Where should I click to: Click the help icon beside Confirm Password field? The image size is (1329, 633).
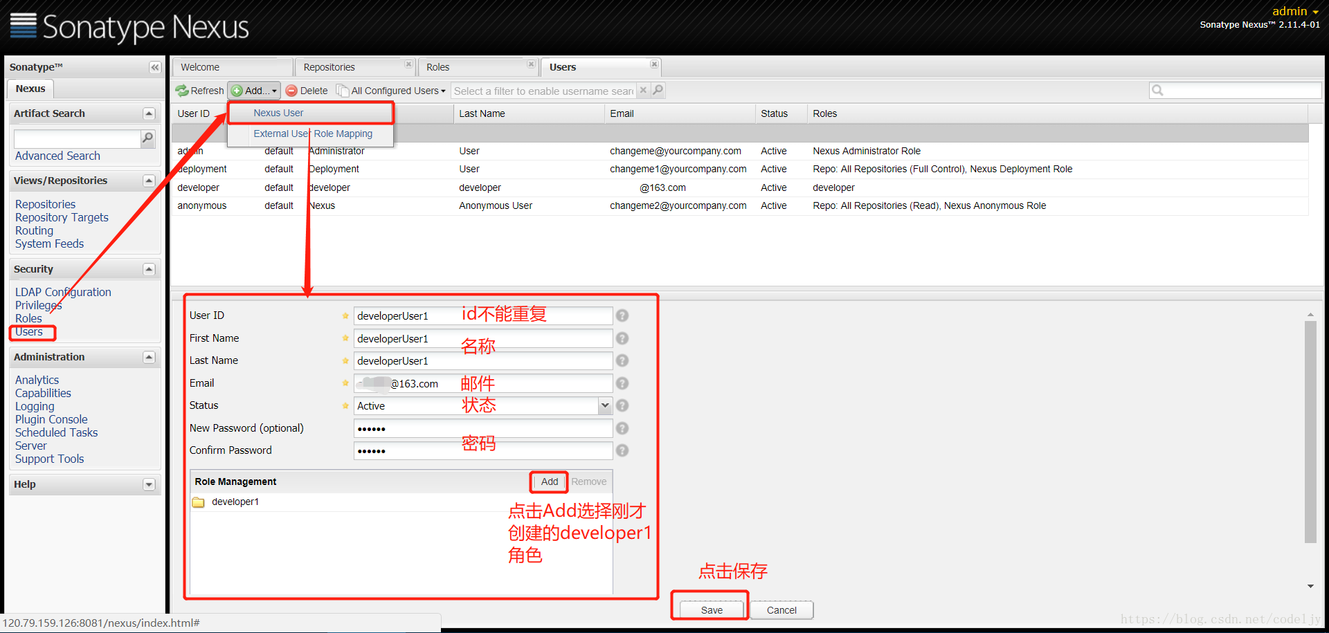(x=622, y=450)
